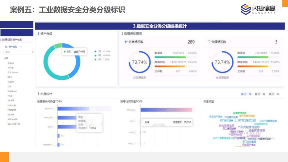Click the 热度统计 section heading
The width and height of the screenshot is (288, 162).
46,94
